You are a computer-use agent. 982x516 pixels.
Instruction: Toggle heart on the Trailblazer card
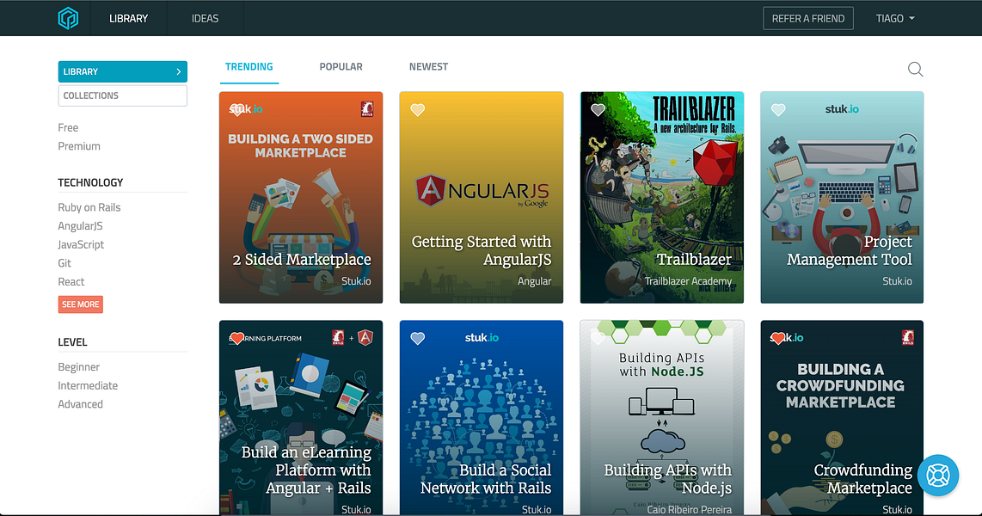[x=598, y=109]
